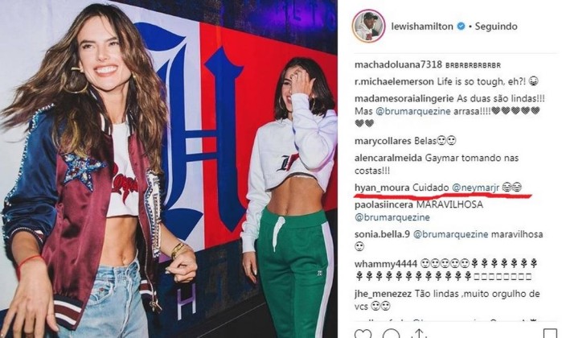Click the blue verified badge
562x338 pixels.
pyautogui.click(x=461, y=27)
